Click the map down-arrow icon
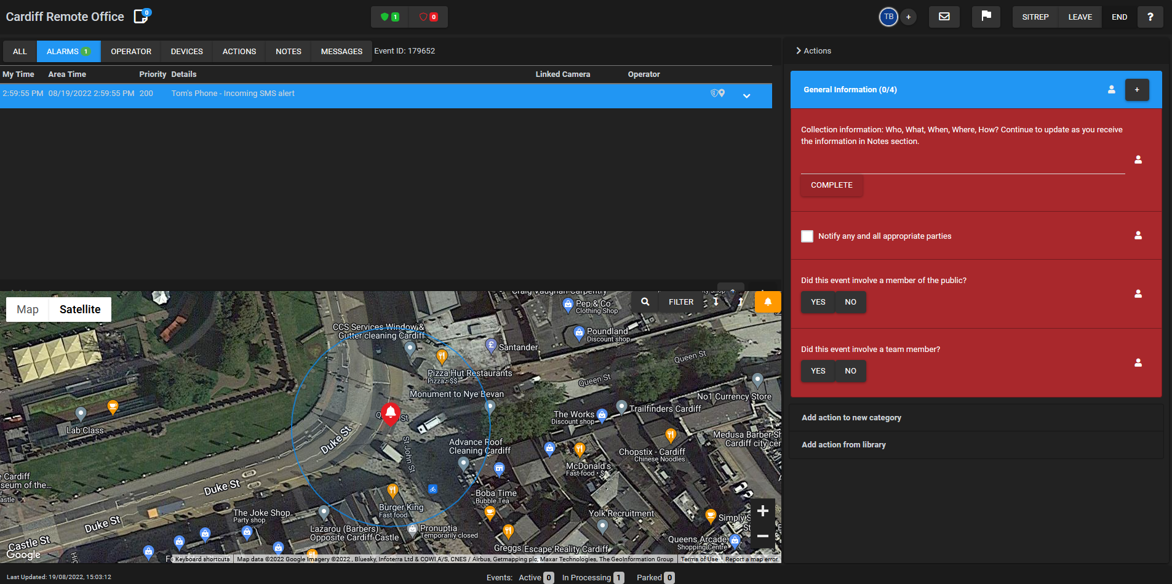Image resolution: width=1172 pixels, height=584 pixels. [x=716, y=302]
